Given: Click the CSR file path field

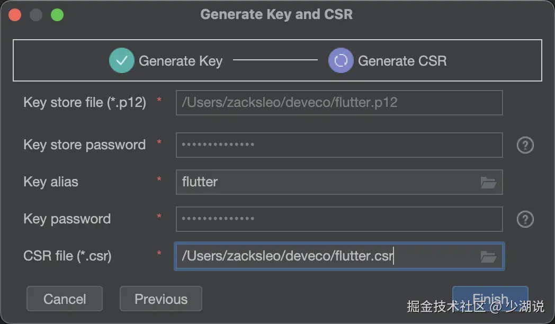Looking at the screenshot, I should pyautogui.click(x=328, y=256).
